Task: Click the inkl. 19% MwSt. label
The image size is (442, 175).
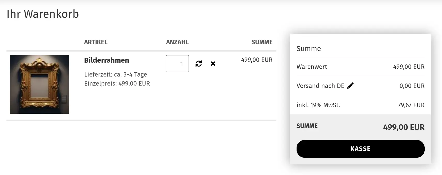Action: click(318, 105)
